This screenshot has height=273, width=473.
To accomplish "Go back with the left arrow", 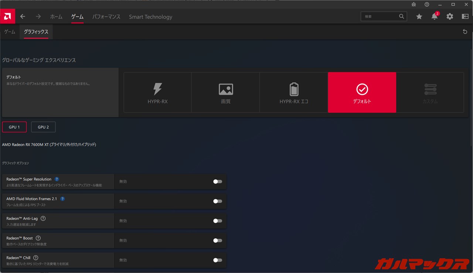I will (23, 17).
